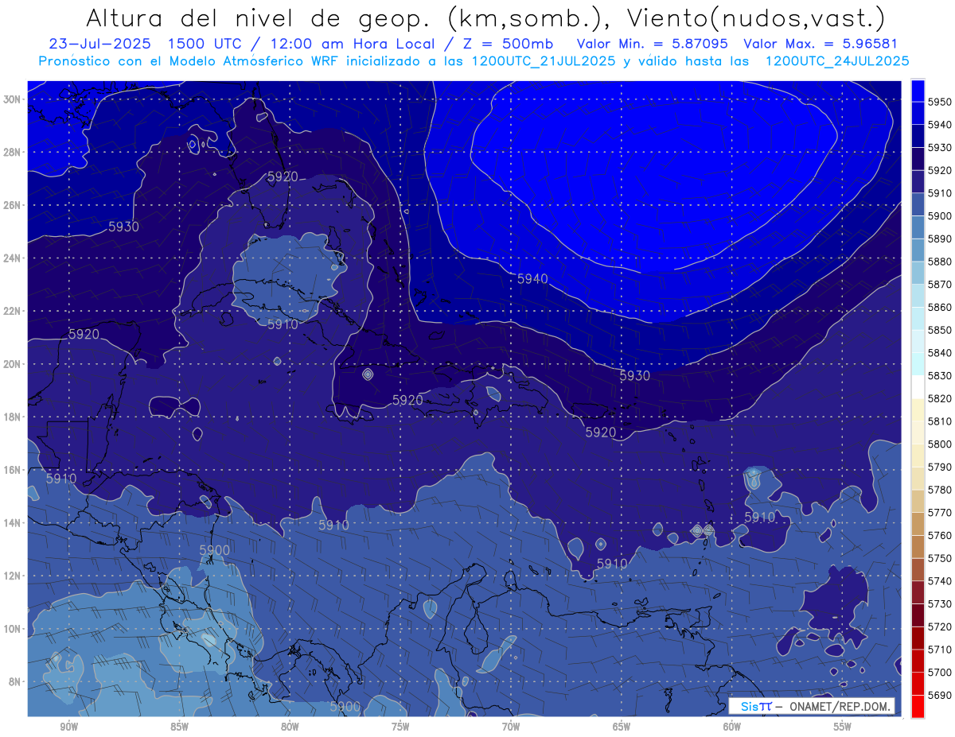
Task: Select the initialization time '1200UTC_21JUL2025'
Action: tap(544, 60)
